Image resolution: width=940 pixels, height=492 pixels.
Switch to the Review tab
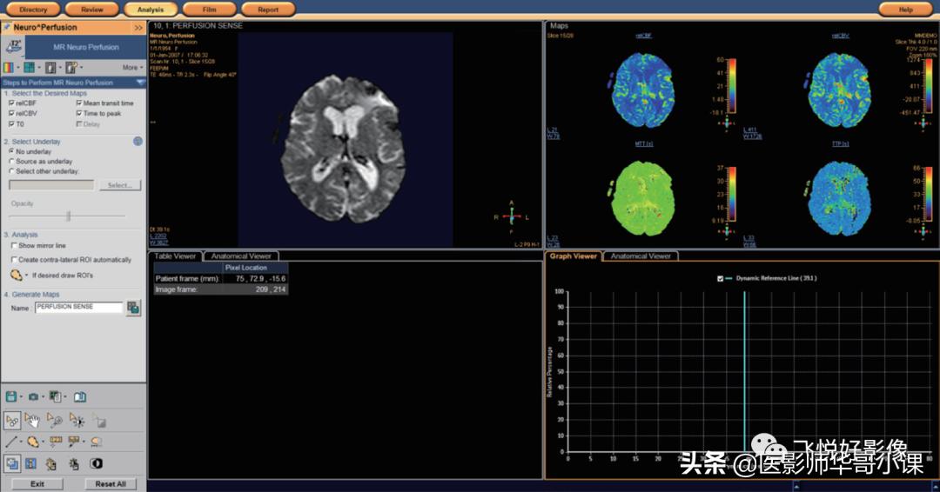click(x=91, y=10)
